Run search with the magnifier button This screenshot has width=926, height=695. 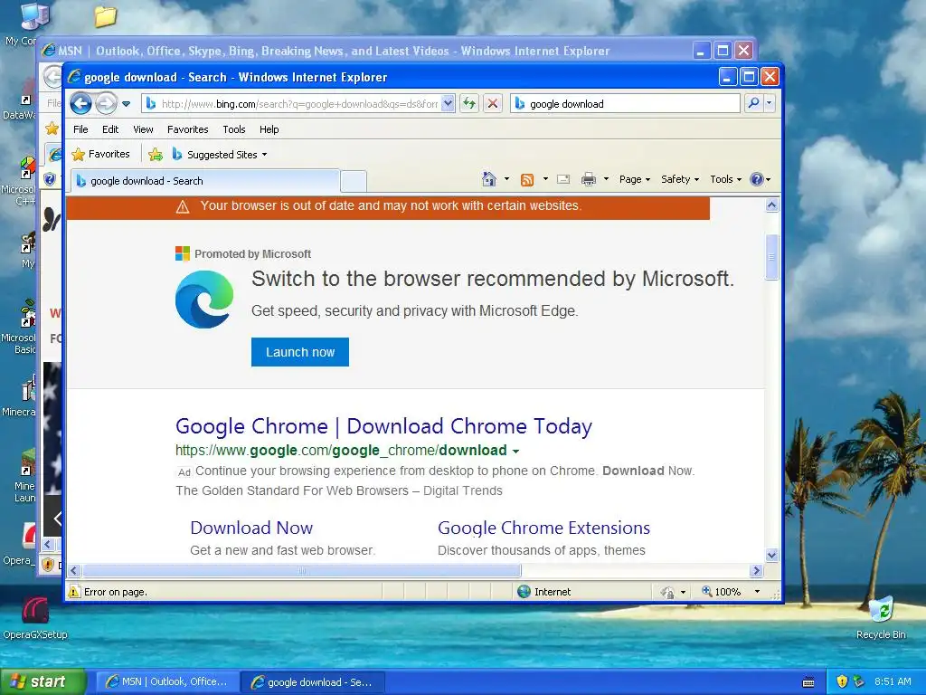[753, 103]
